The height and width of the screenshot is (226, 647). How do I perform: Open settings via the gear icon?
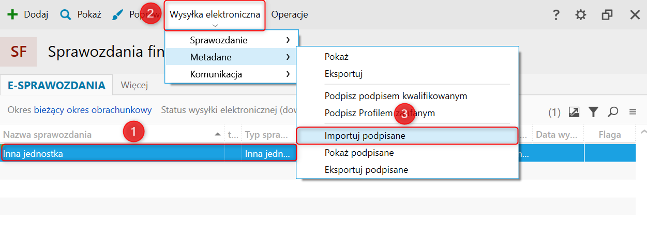click(x=581, y=15)
